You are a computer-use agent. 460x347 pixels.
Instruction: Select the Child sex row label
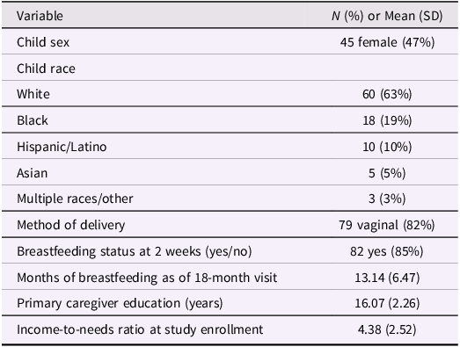[43, 42]
